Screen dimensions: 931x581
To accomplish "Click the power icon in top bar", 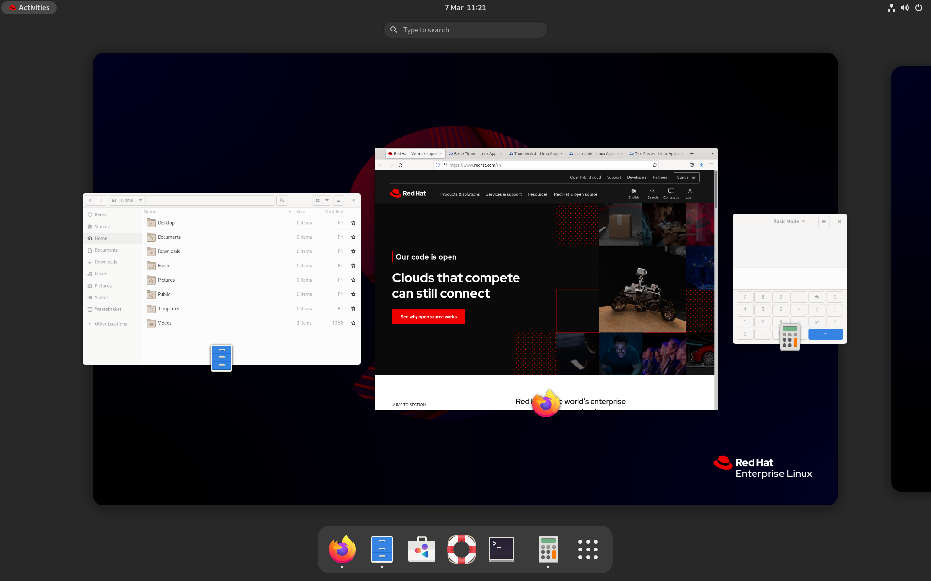I will click(918, 8).
